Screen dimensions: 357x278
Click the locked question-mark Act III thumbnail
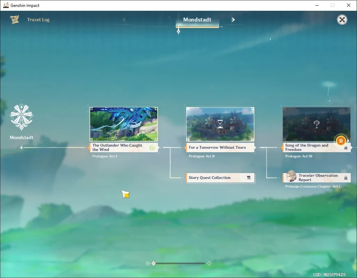click(317, 124)
